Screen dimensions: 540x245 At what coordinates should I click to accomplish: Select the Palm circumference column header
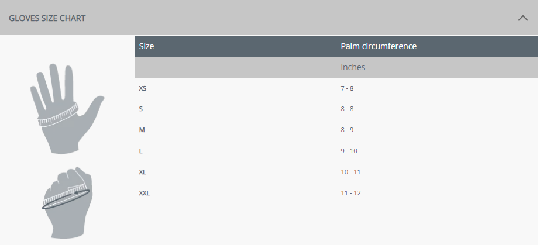click(x=379, y=46)
